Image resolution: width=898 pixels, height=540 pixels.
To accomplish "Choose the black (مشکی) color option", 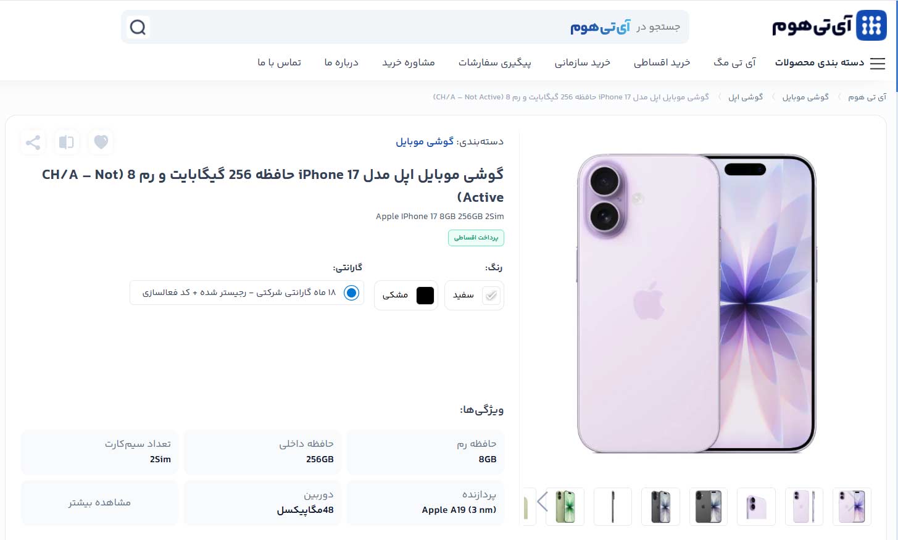I will [406, 295].
